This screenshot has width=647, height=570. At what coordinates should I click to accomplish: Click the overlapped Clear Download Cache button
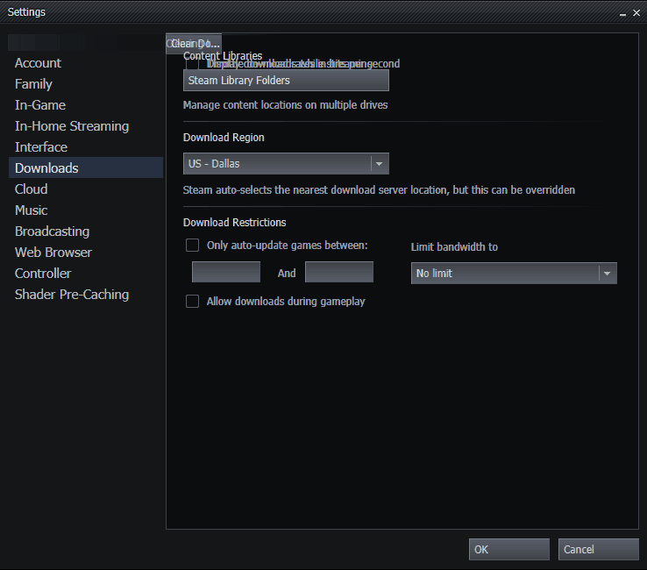[x=194, y=44]
